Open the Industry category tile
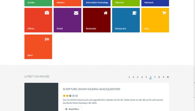The height and width of the screenshot is (111, 195). point(67,3)
